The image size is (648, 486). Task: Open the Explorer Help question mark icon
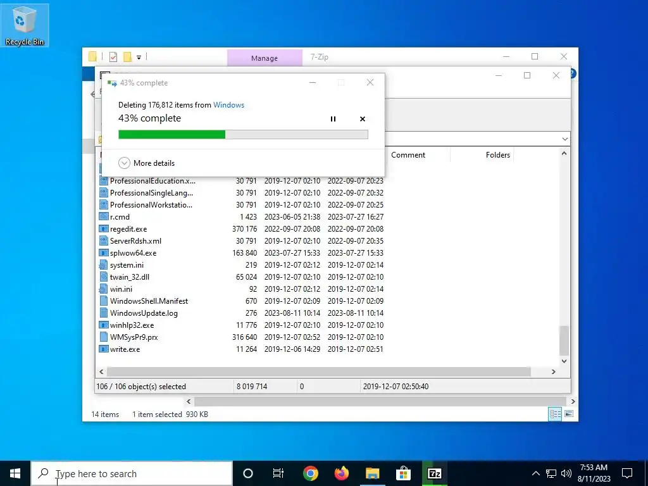(573, 73)
